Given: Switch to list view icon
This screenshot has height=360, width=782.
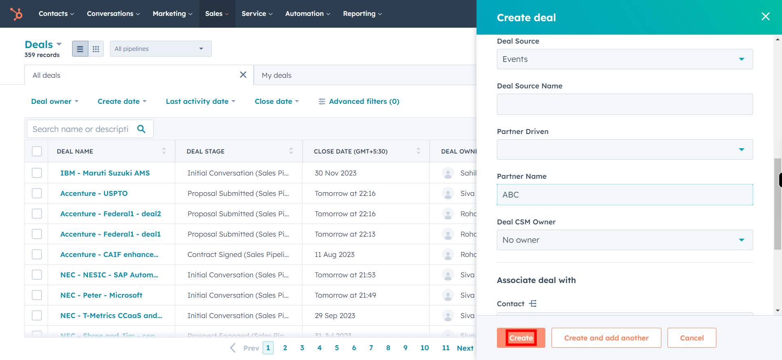Looking at the screenshot, I should click(x=80, y=49).
